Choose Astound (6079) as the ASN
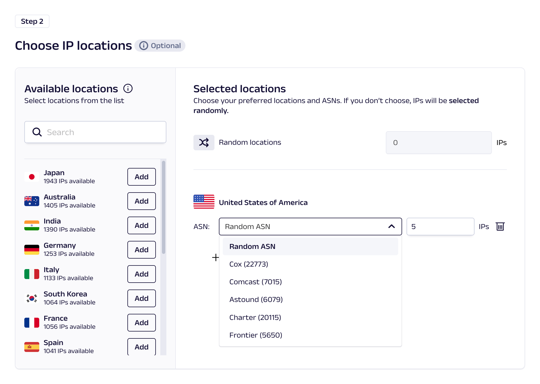The width and height of the screenshot is (540, 384). 256,299
